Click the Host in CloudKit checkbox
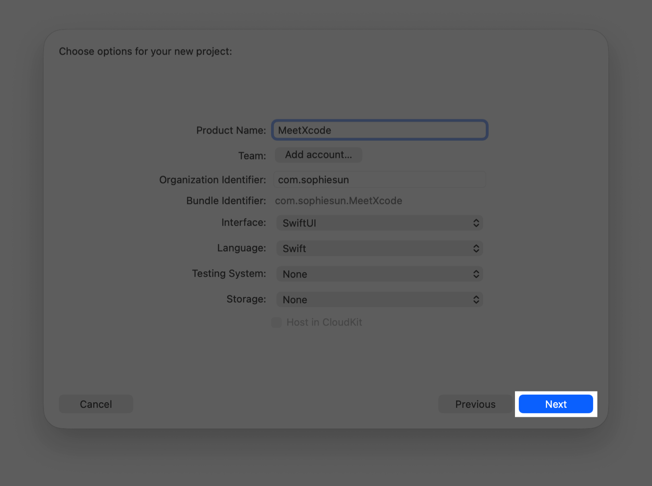Image resolution: width=652 pixels, height=486 pixels. pos(276,322)
